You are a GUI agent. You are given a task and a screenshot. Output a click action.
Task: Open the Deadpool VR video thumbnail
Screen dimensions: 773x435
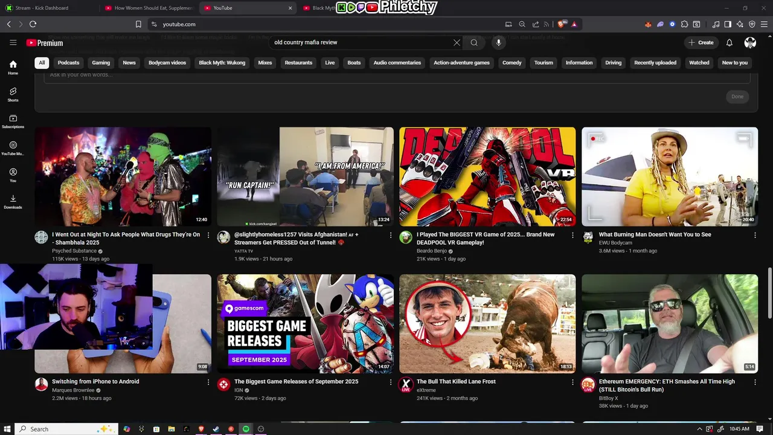487,176
